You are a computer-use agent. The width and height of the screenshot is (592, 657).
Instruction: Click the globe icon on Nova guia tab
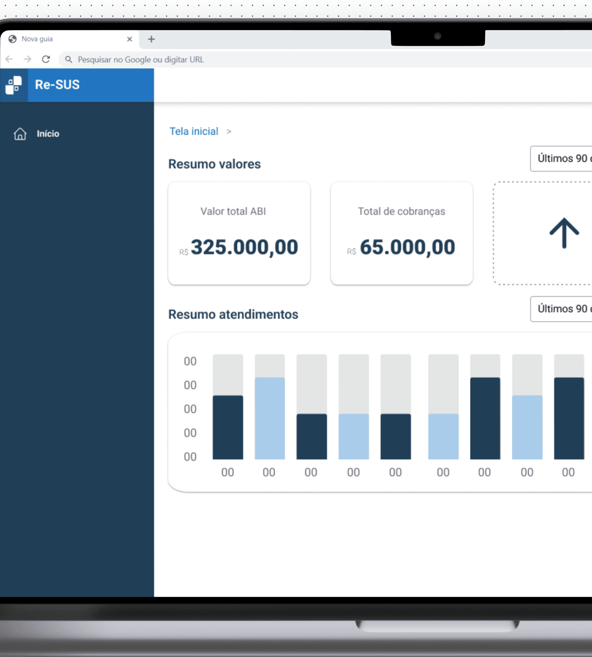point(13,39)
